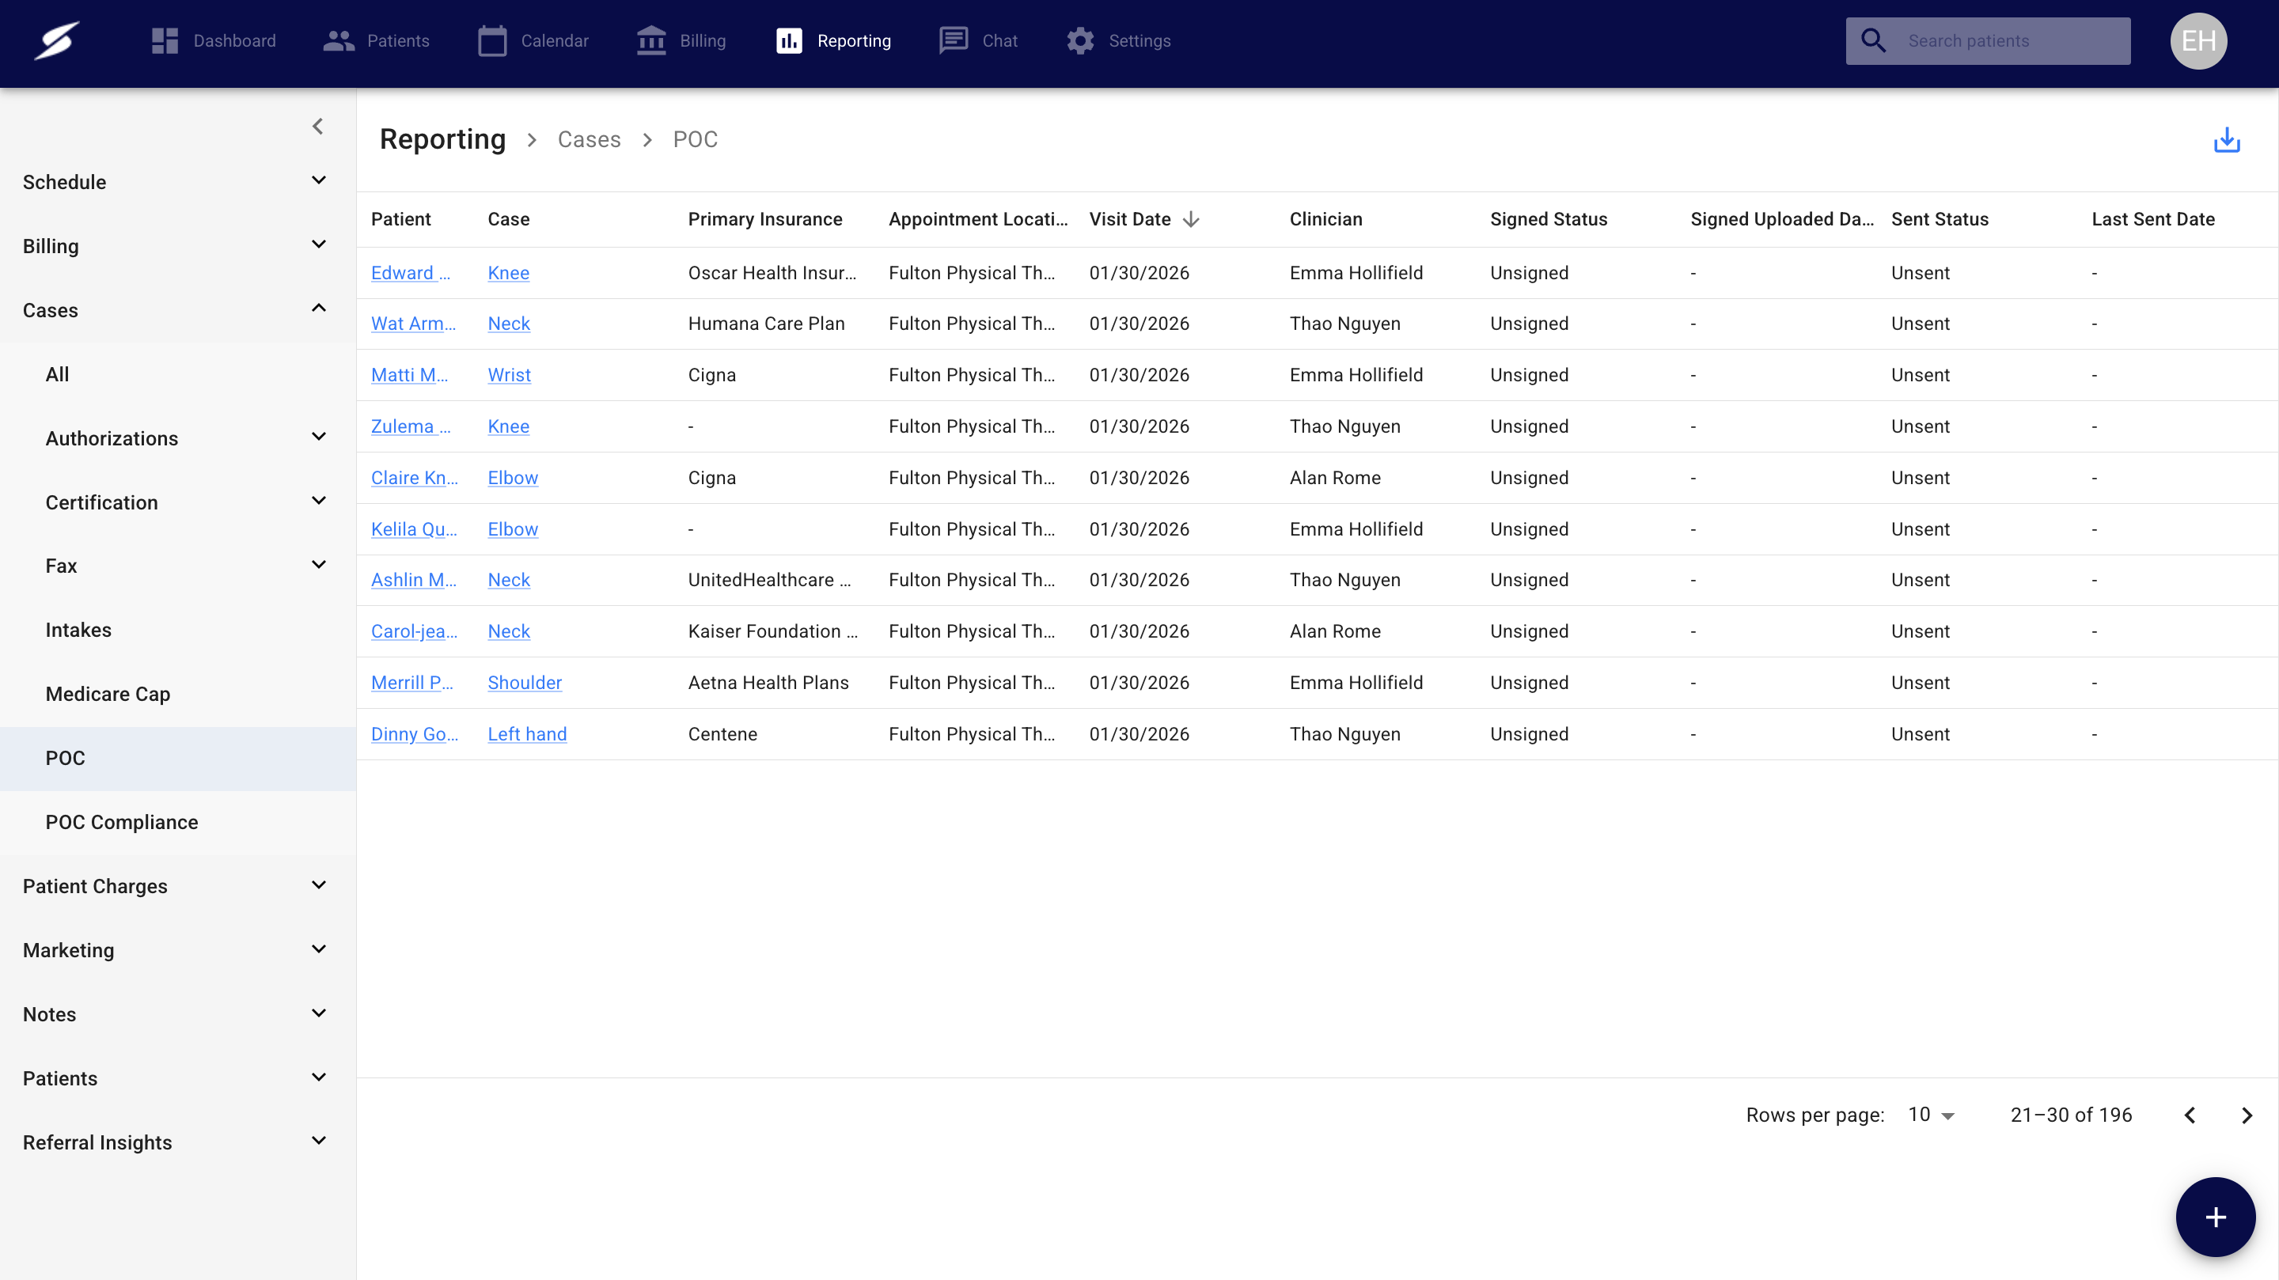Go to previous page of results
2279x1280 pixels.
2190,1115
